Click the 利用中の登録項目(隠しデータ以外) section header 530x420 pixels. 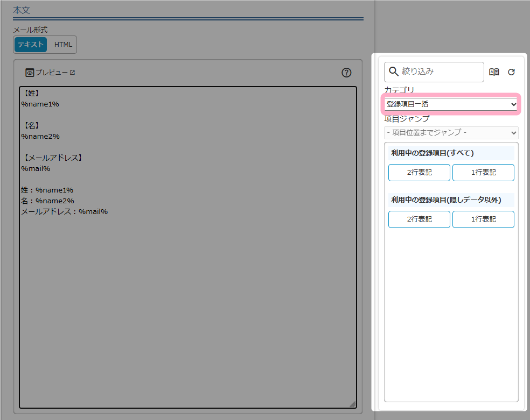[446, 200]
